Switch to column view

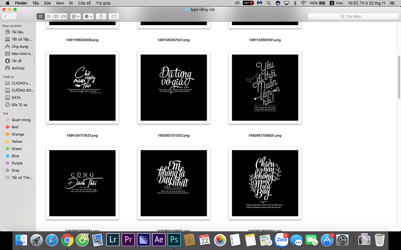[56, 16]
